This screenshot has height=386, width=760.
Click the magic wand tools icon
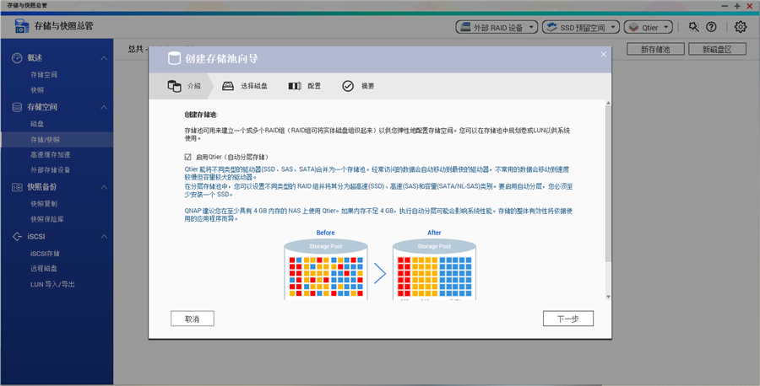pos(694,27)
